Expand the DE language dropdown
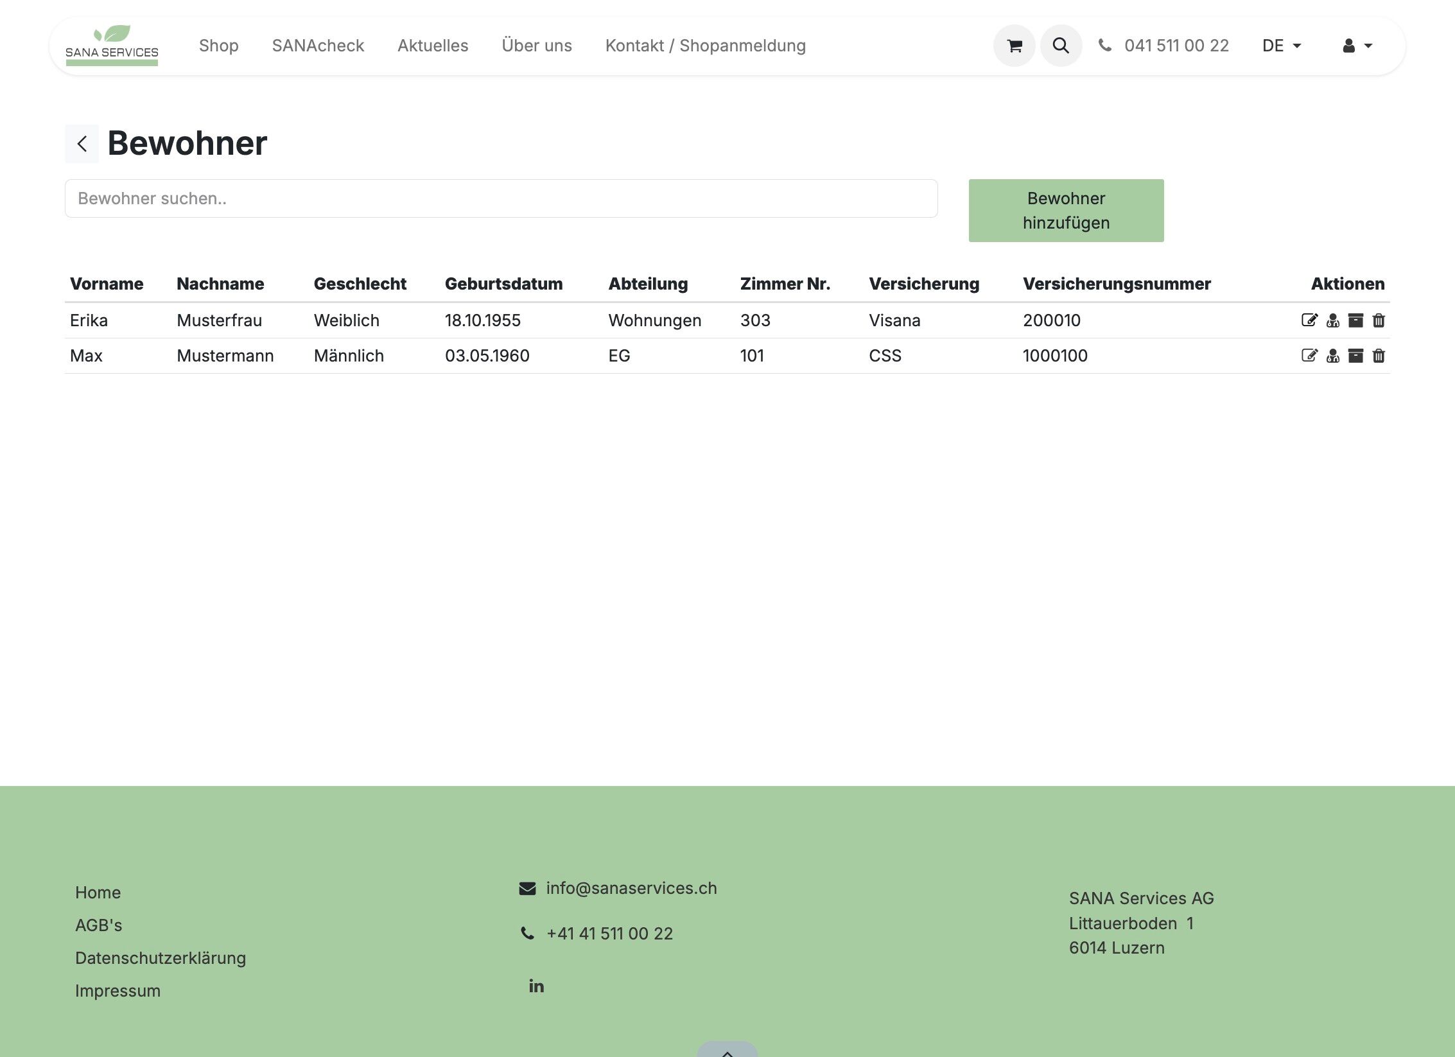The width and height of the screenshot is (1455, 1057). click(x=1281, y=46)
